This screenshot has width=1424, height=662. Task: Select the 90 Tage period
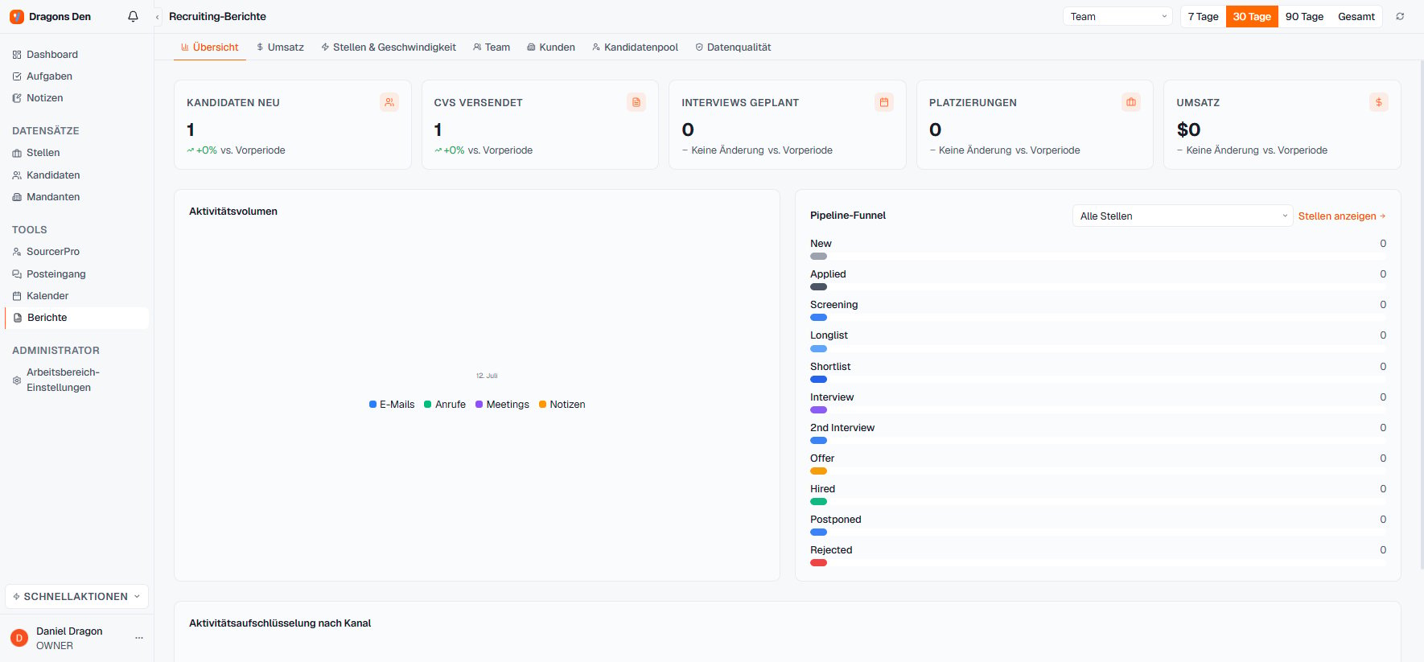tap(1304, 17)
